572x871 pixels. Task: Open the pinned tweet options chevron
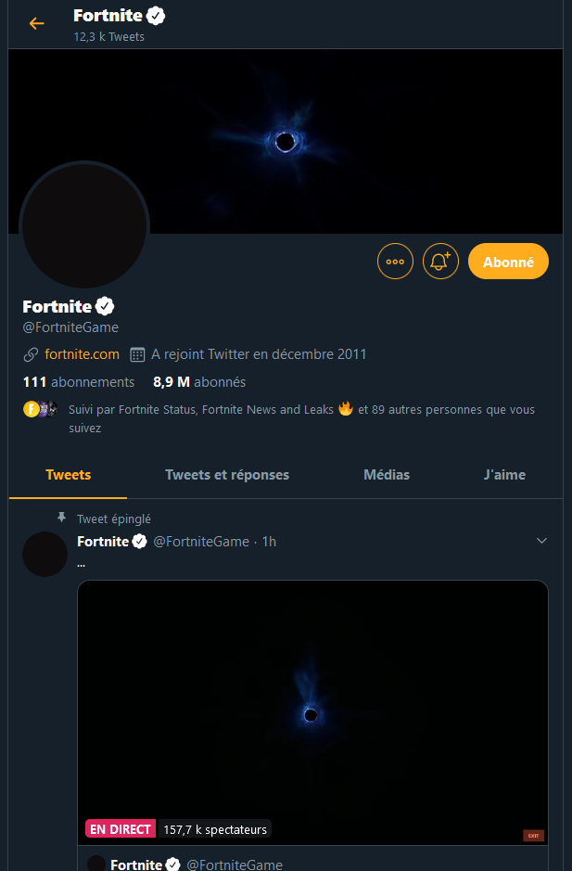pyautogui.click(x=541, y=540)
